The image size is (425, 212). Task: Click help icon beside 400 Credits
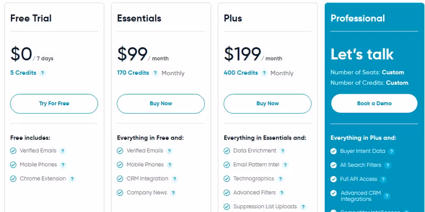point(264,73)
